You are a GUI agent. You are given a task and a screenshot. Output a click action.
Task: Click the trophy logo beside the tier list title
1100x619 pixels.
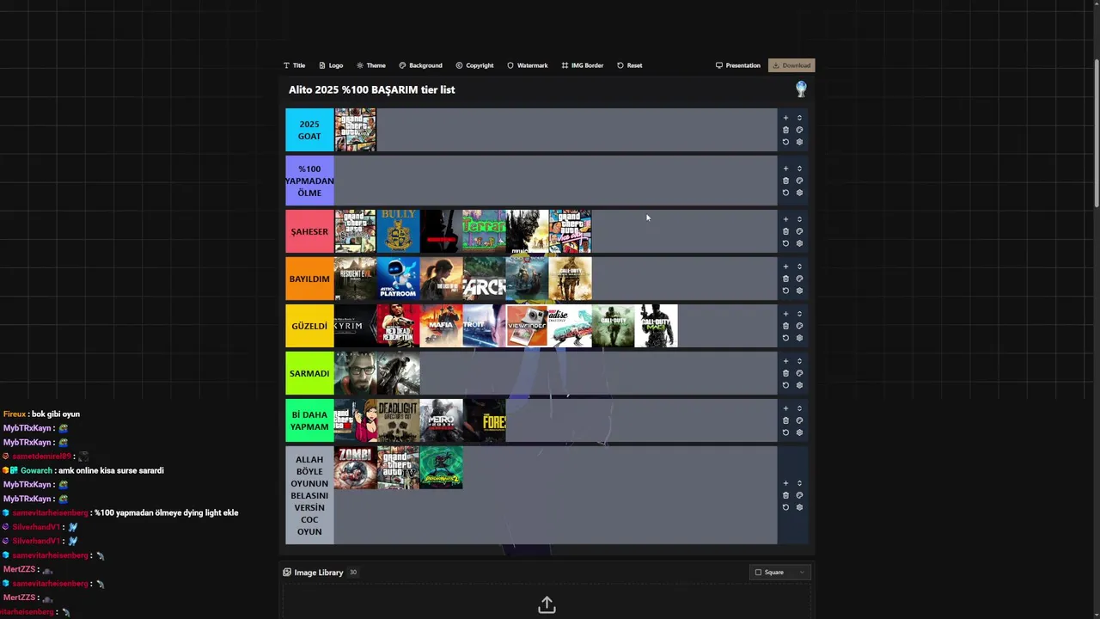click(x=801, y=89)
